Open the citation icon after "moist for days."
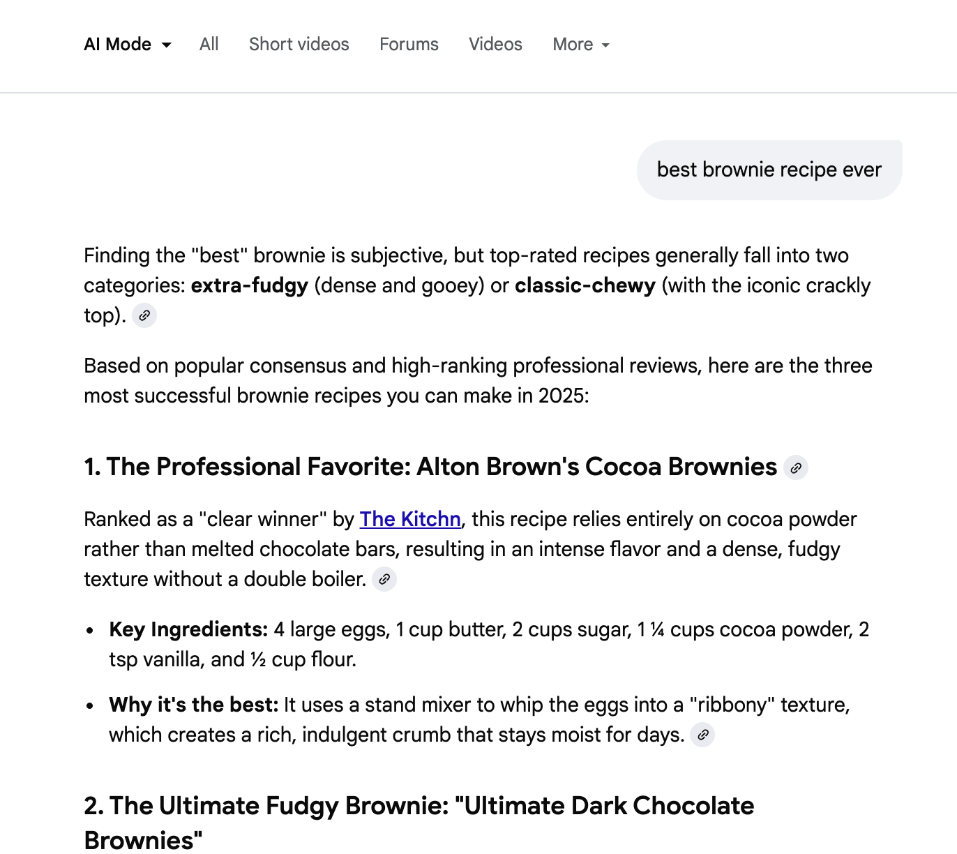 (703, 735)
